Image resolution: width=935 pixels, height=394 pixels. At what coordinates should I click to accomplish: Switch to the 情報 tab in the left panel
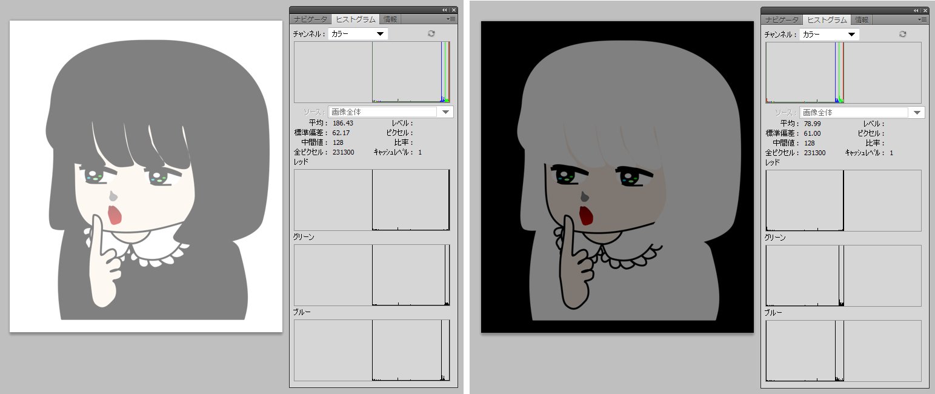coord(391,19)
